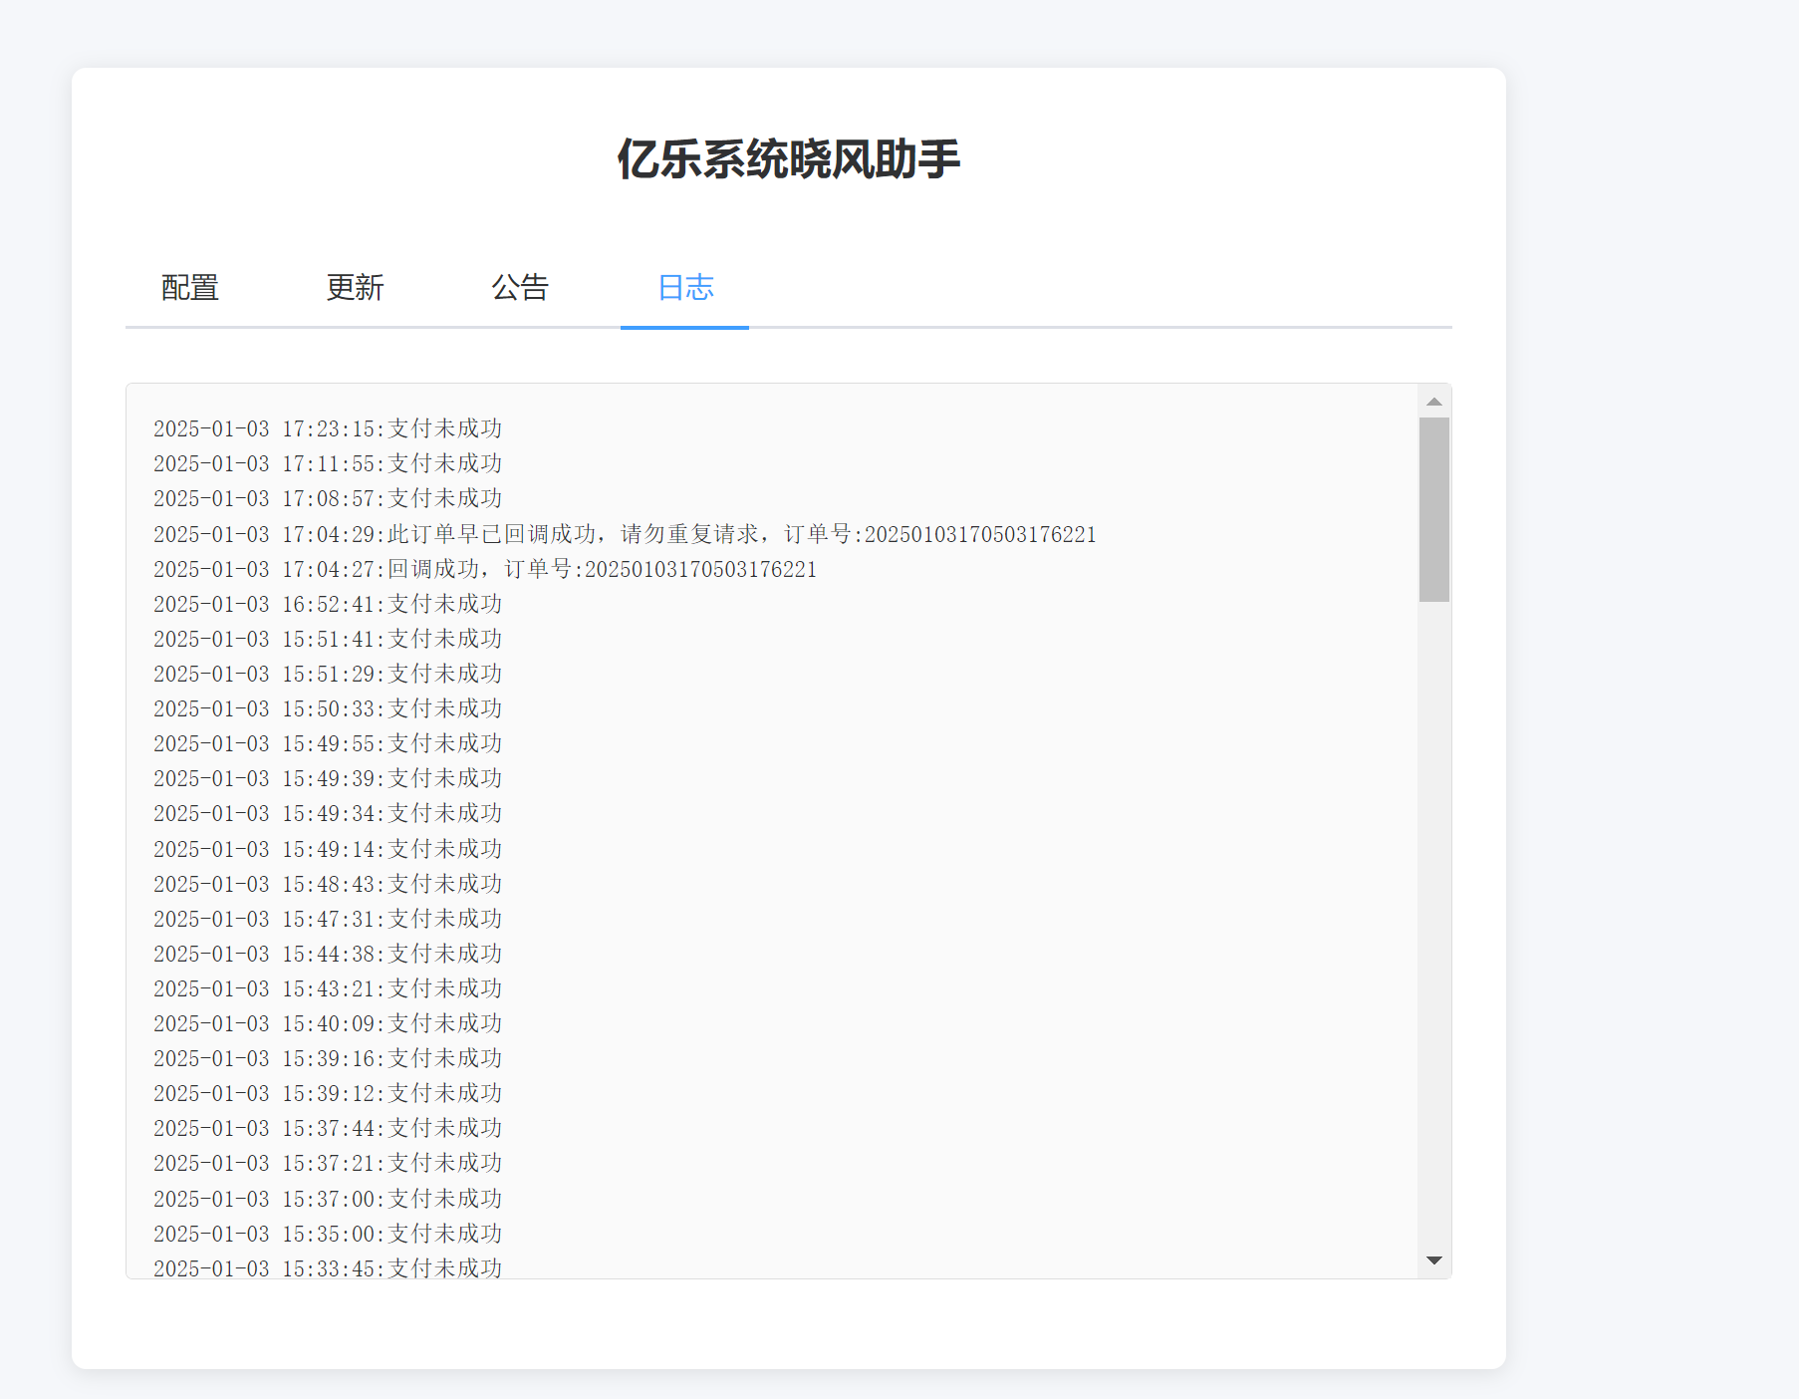
Task: Click the last visible entry at 15:33:45
Action: click(329, 1267)
